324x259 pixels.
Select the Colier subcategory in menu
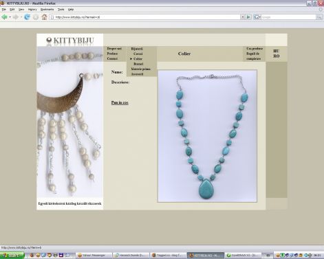[138, 59]
